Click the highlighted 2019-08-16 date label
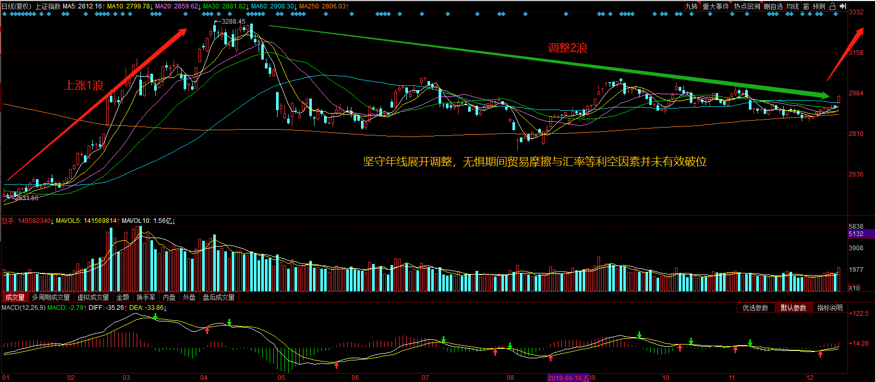Image resolution: width=875 pixels, height=382 pixels. click(x=568, y=378)
